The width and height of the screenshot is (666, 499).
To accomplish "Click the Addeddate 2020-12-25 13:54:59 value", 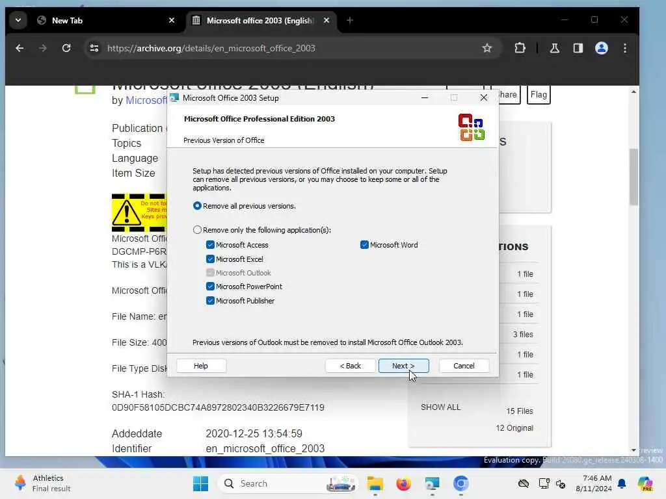I will 254,433.
